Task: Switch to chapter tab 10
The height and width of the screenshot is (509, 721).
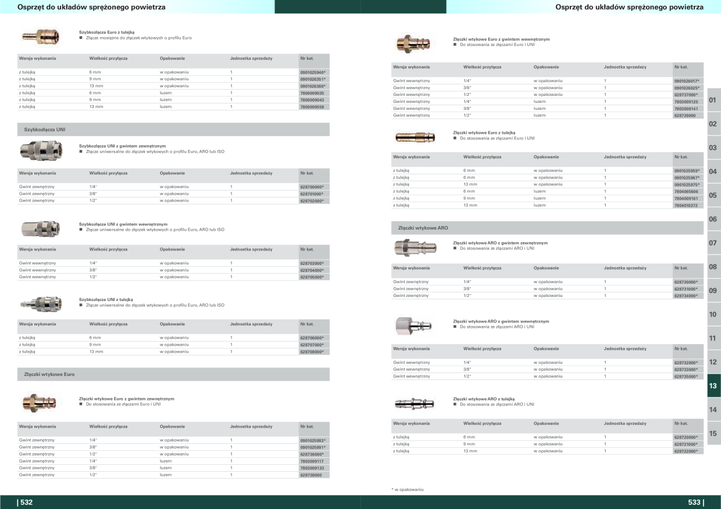Action: 714,314
